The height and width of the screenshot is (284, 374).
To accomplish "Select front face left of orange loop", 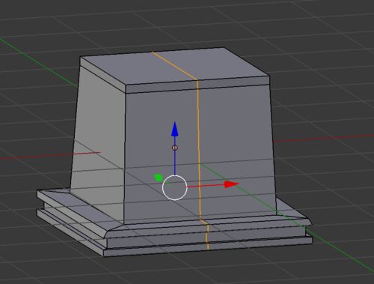I will click(x=161, y=155).
